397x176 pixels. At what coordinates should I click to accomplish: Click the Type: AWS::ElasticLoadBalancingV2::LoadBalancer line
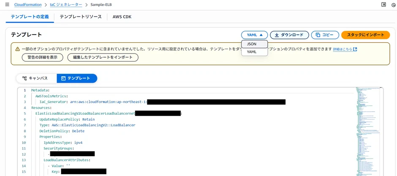coord(87,125)
